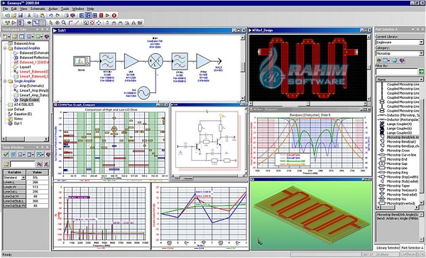This screenshot has width=426, height=258.
Task: Click the red database cylinder icon
Action: pyautogui.click(x=101, y=16)
